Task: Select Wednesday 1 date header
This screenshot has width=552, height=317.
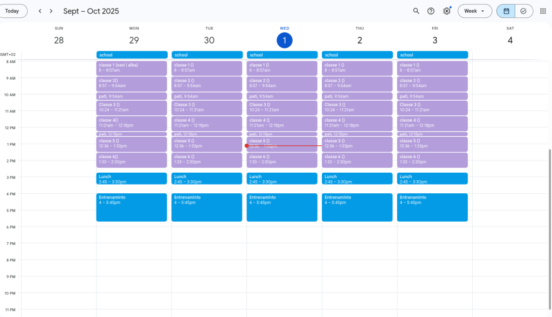Action: pos(284,40)
